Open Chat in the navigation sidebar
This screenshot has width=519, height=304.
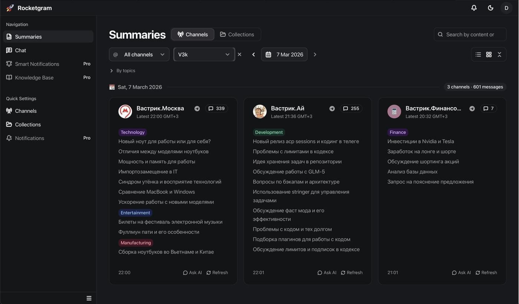click(20, 50)
